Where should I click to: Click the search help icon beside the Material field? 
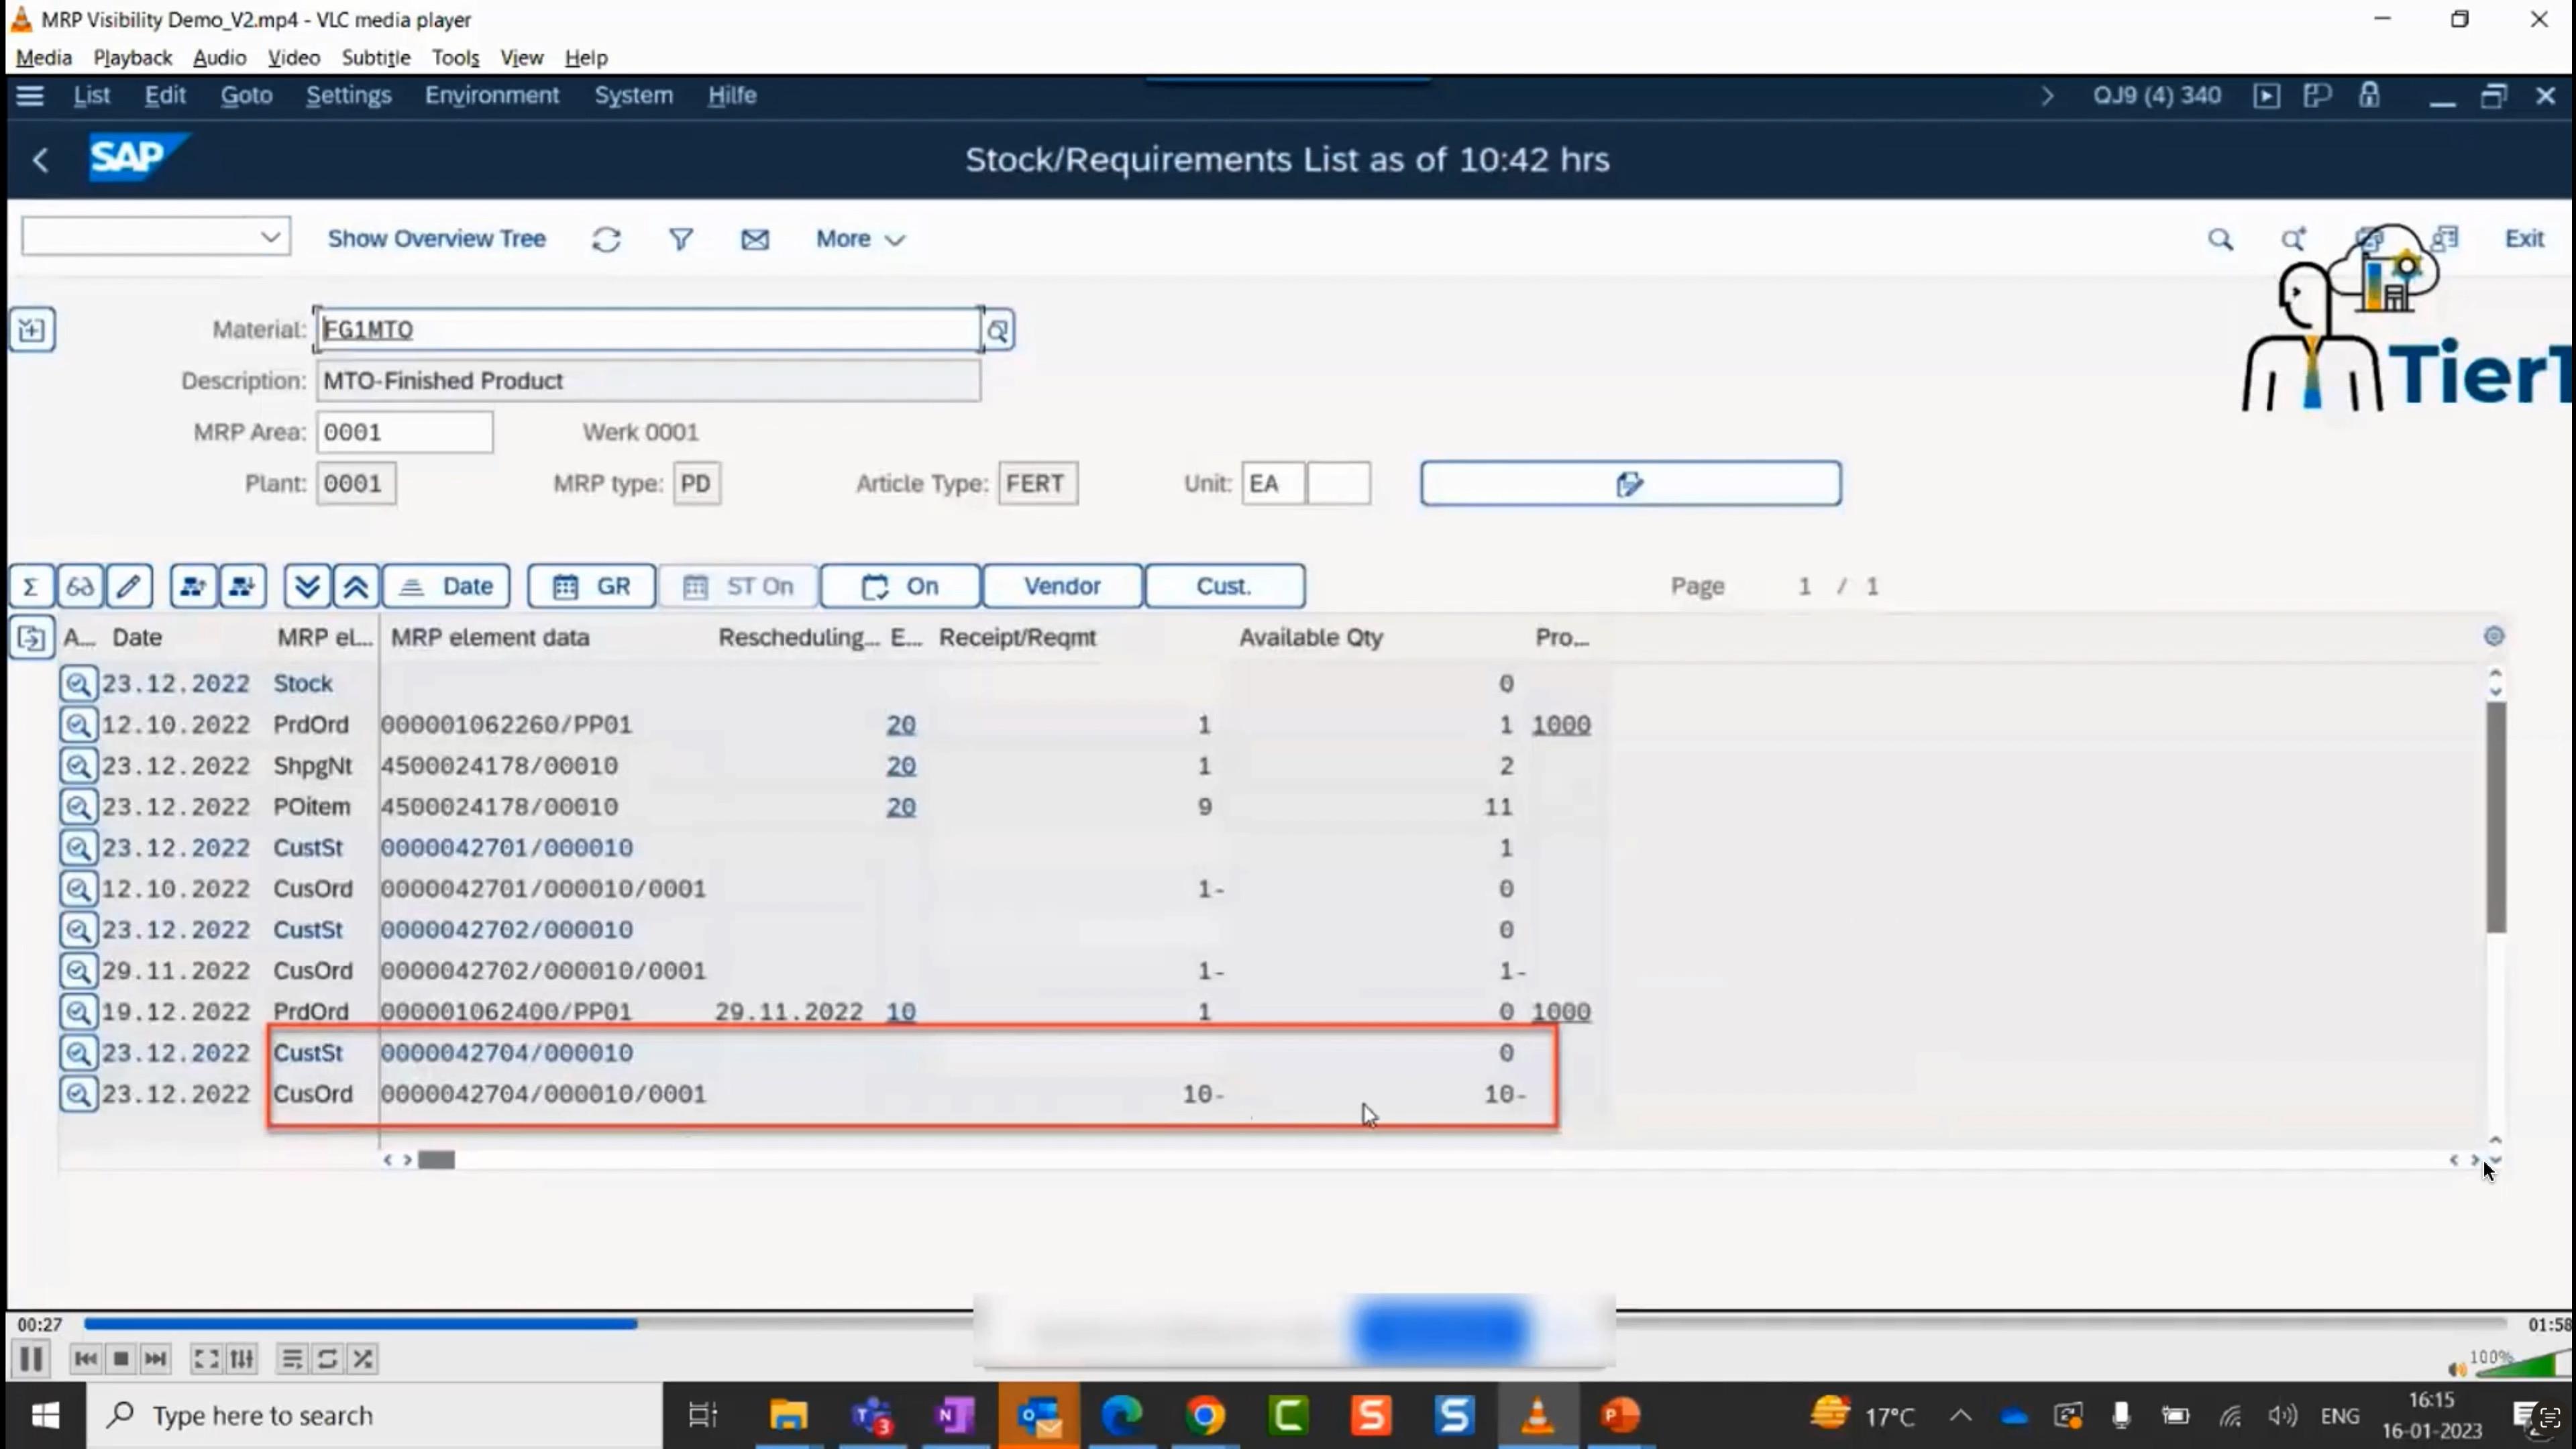(998, 330)
